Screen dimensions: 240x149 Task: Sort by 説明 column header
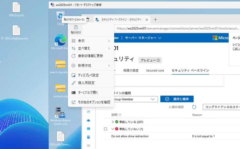tap(116, 115)
